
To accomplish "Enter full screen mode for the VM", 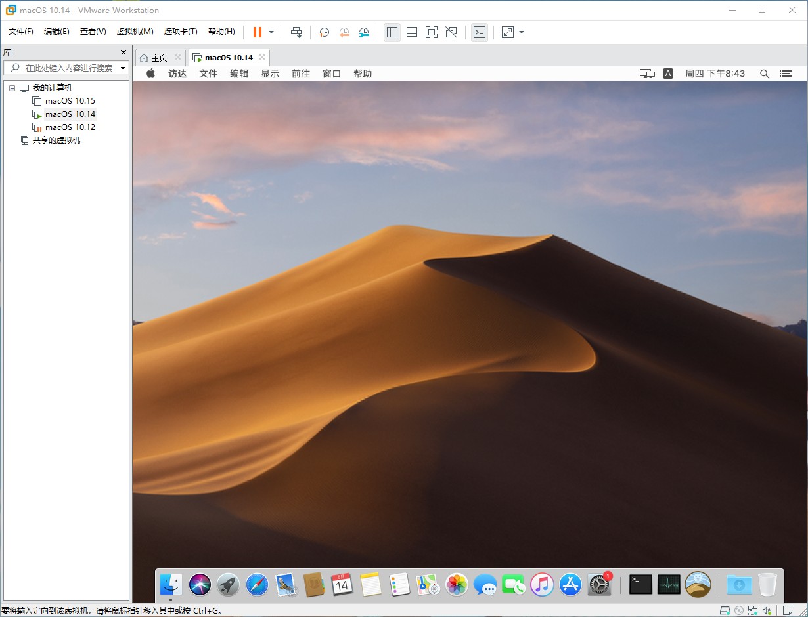I will (432, 32).
